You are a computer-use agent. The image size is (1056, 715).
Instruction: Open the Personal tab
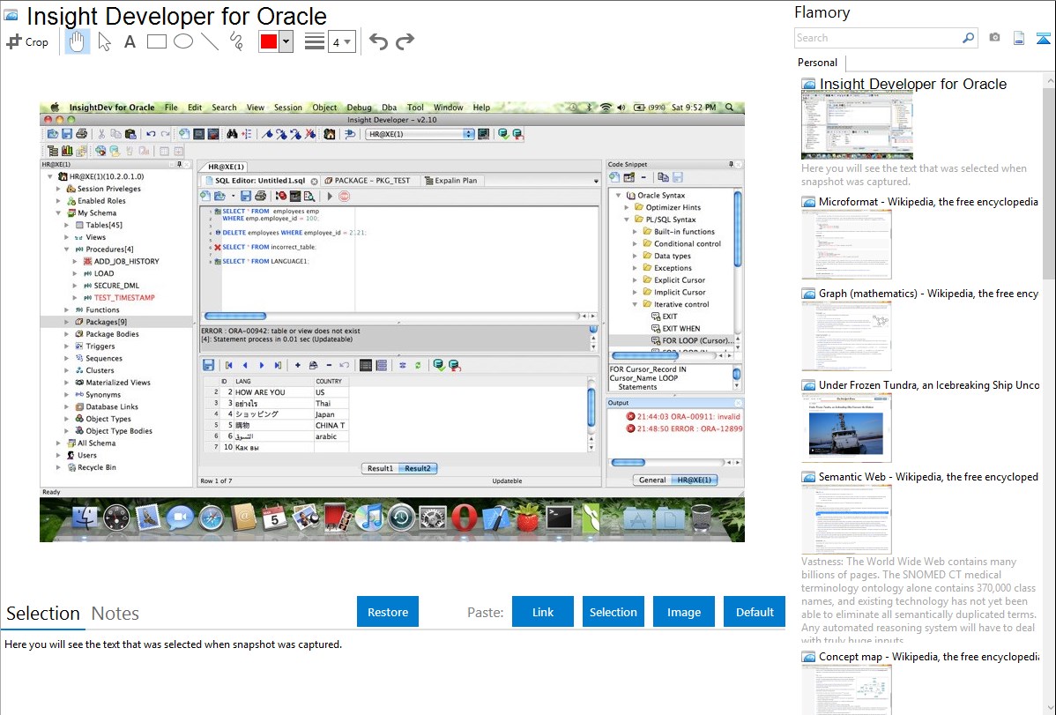click(x=817, y=63)
